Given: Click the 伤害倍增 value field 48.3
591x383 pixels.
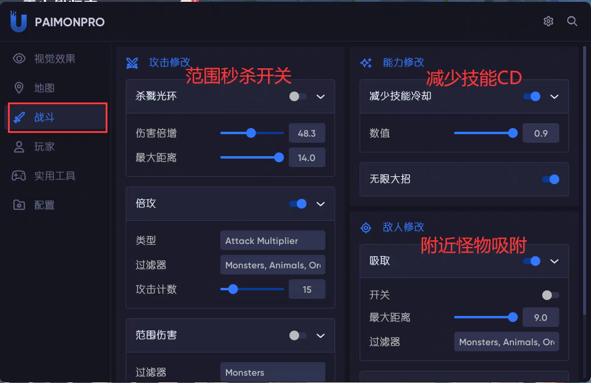Looking at the screenshot, I should point(307,133).
